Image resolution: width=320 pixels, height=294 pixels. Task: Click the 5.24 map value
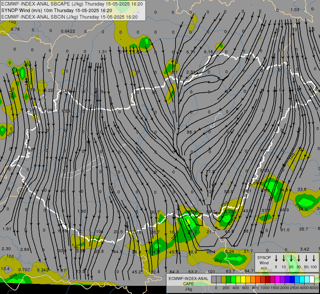[229, 251]
